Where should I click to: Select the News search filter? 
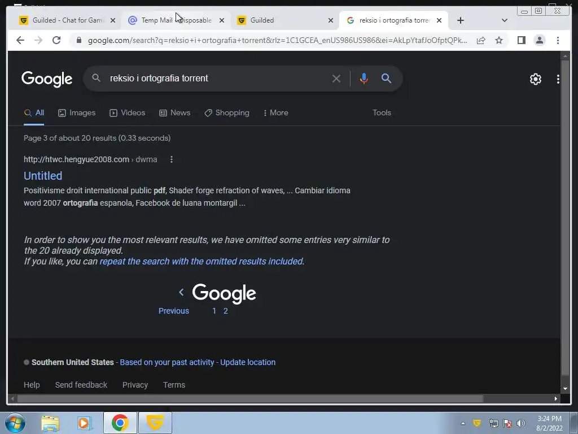tap(175, 113)
